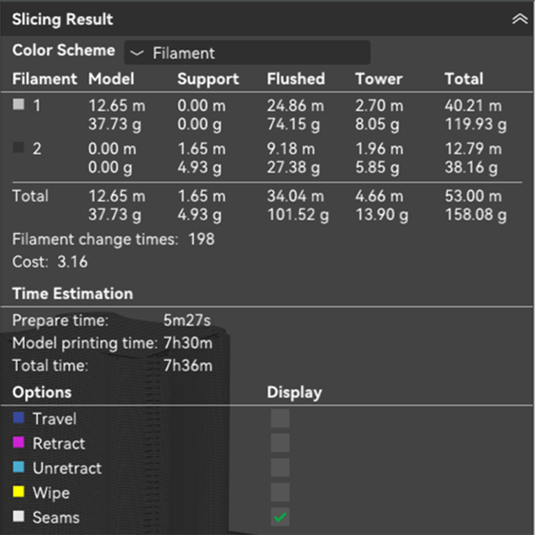535x535 pixels.
Task: Enable the Retract display checkbox
Action: click(x=280, y=443)
